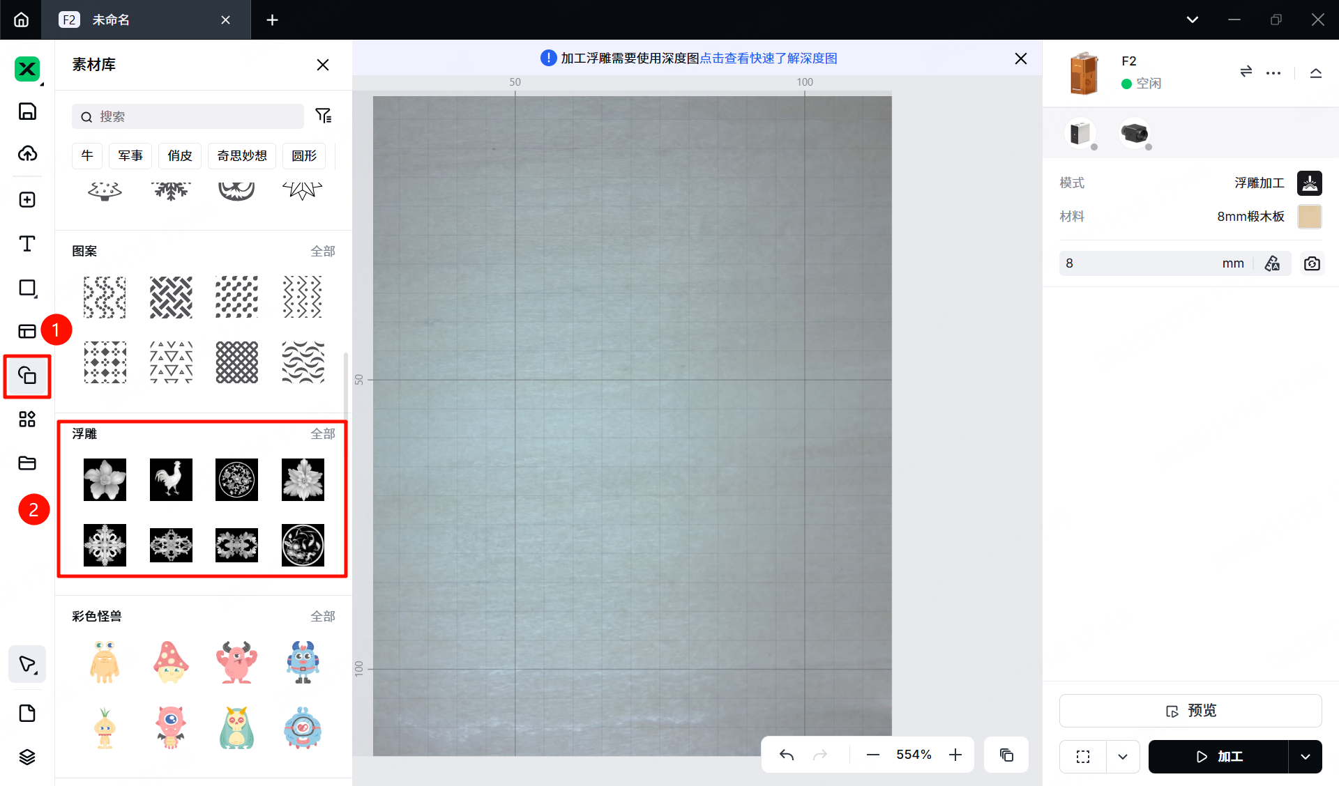Open the material library shapes icon
The image size is (1339, 786).
27,376
